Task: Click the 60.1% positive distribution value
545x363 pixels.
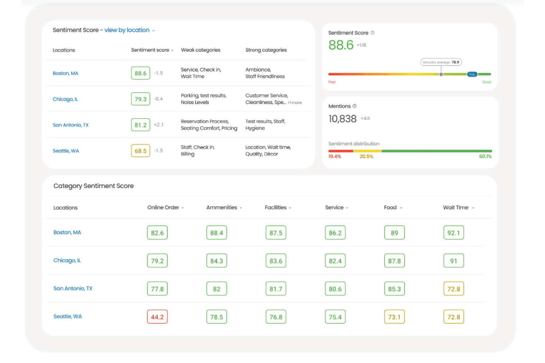Action: 485,156
